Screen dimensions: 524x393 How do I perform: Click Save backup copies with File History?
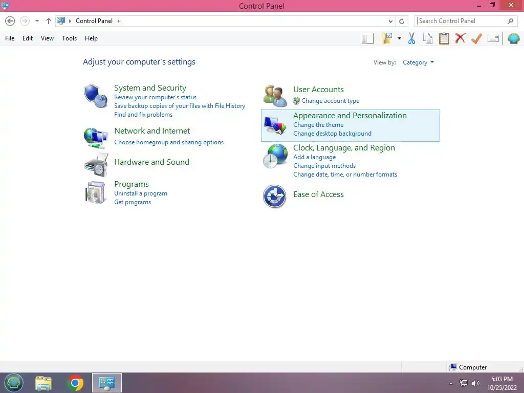point(180,106)
